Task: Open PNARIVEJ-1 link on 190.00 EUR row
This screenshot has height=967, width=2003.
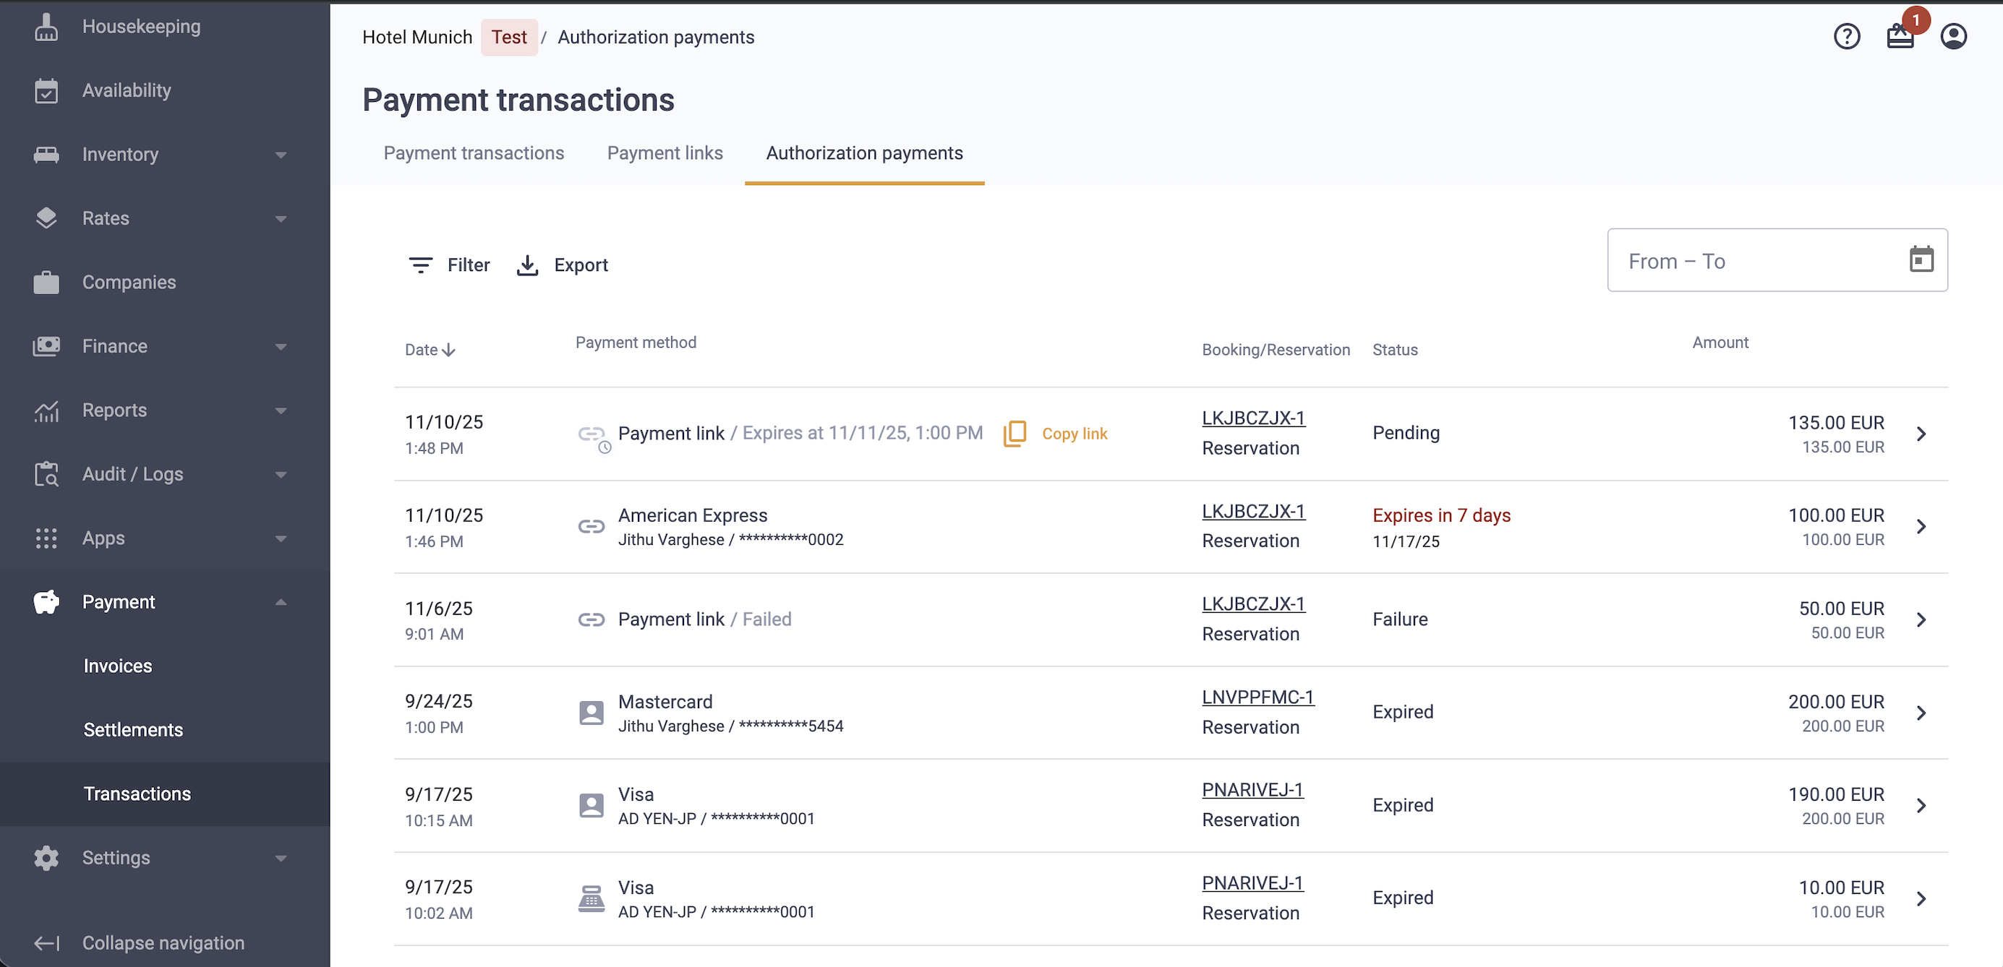Action: coord(1252,790)
